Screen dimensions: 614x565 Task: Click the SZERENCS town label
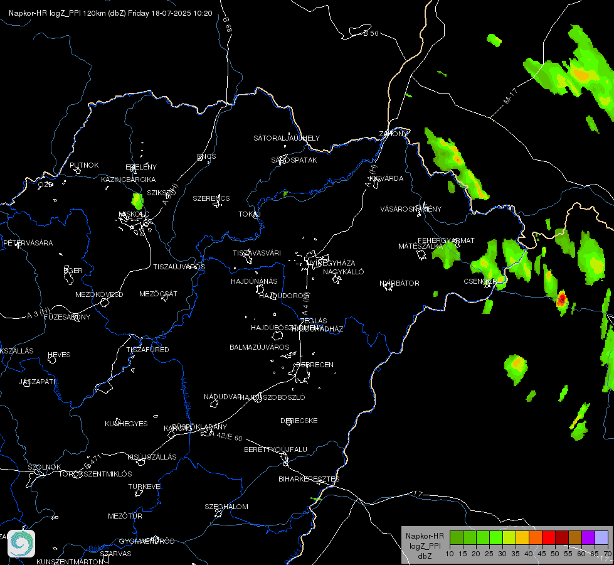click(211, 198)
